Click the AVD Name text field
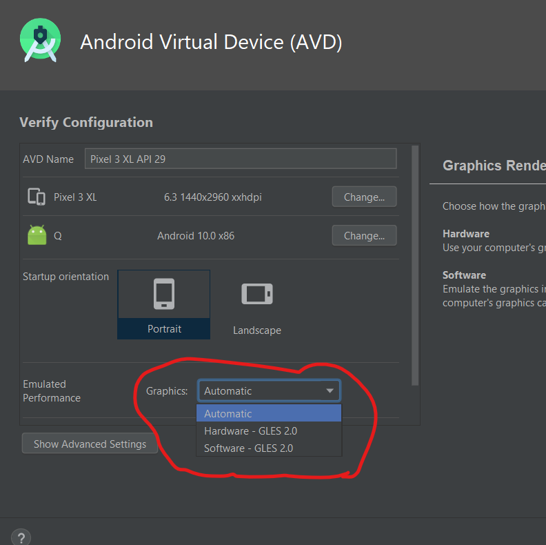 coord(241,159)
